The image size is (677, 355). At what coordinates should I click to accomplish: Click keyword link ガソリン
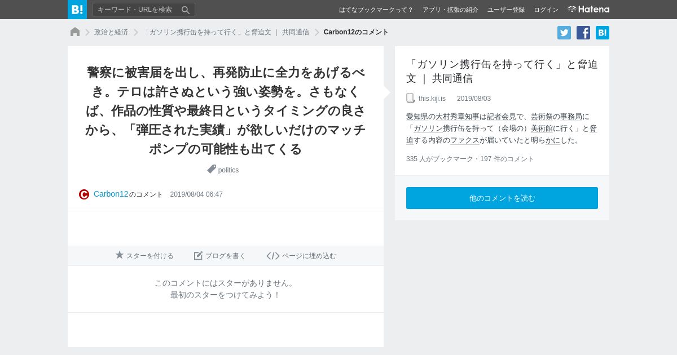pyautogui.click(x=428, y=128)
